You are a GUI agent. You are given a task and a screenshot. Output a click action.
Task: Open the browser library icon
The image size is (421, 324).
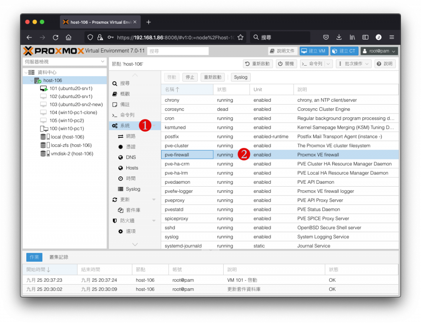[352, 37]
